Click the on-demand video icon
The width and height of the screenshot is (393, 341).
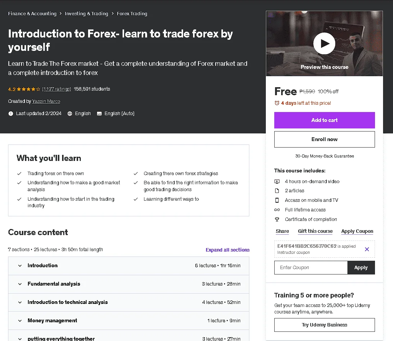click(277, 181)
